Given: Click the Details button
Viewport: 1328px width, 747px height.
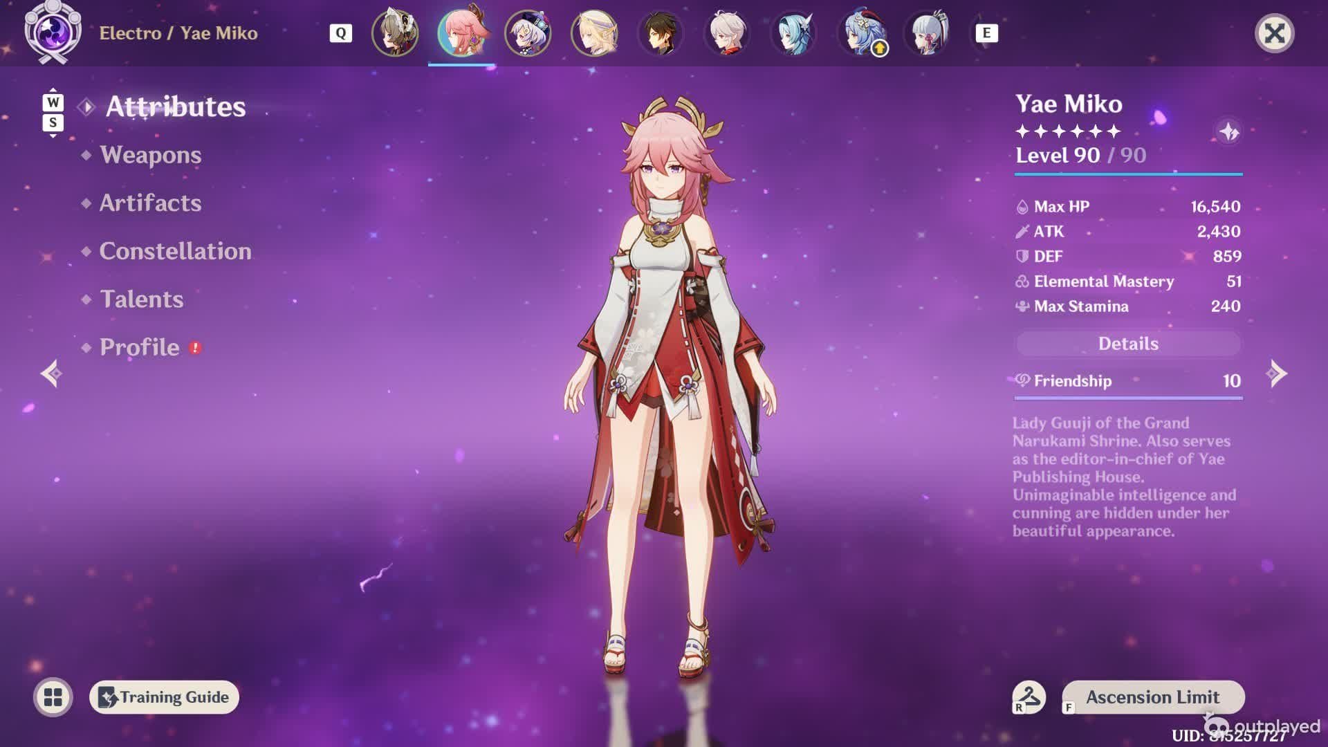Looking at the screenshot, I should (x=1128, y=344).
